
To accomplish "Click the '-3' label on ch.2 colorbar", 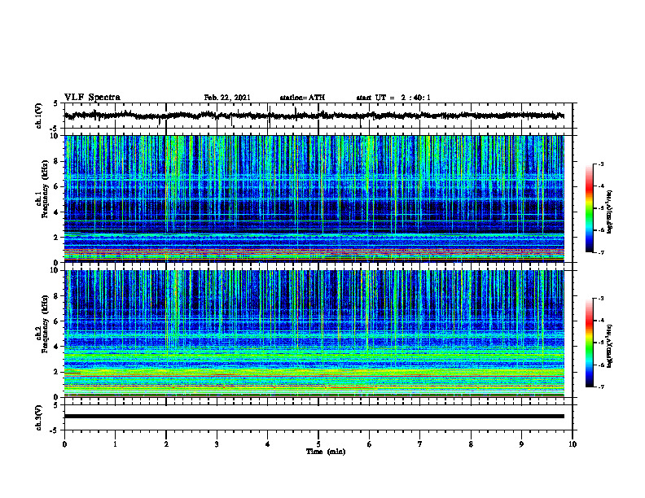I will [x=601, y=299].
